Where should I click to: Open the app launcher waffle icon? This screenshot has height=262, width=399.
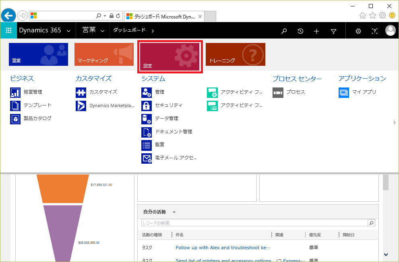8,30
